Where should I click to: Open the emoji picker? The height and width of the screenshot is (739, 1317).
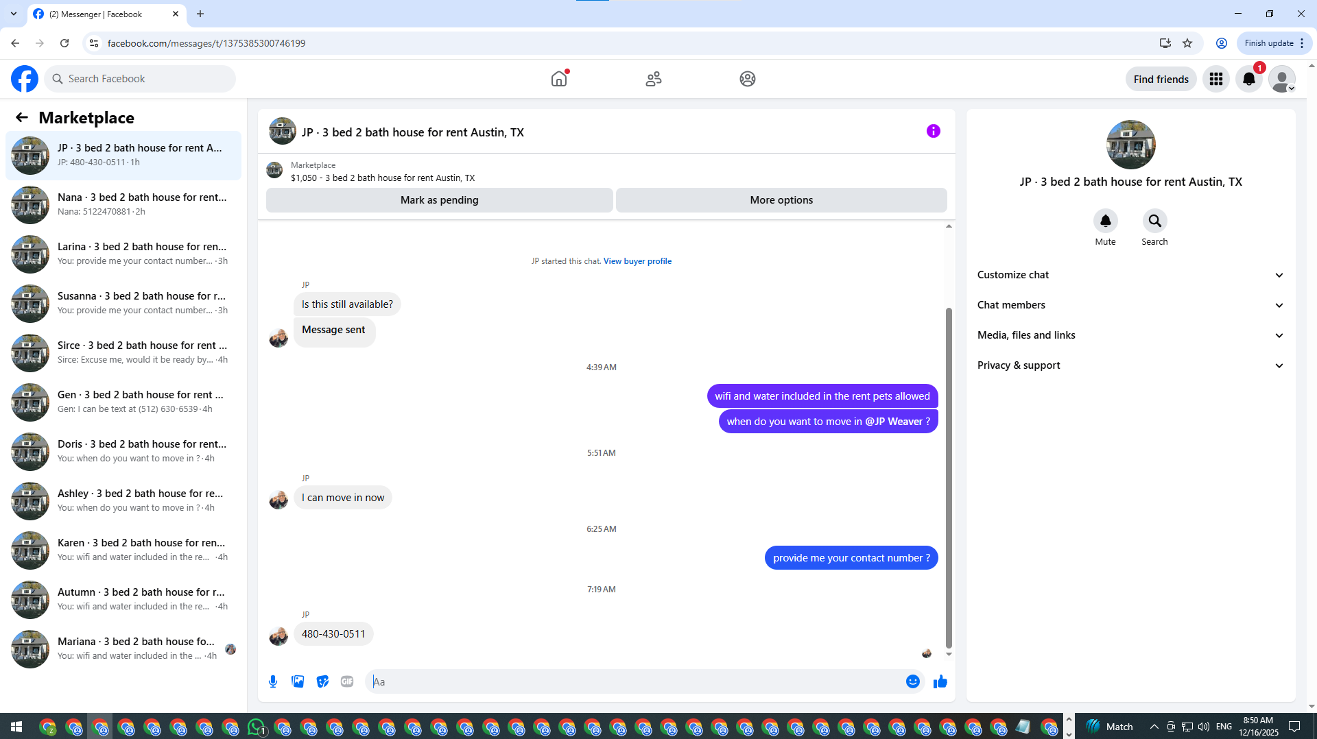(x=913, y=681)
